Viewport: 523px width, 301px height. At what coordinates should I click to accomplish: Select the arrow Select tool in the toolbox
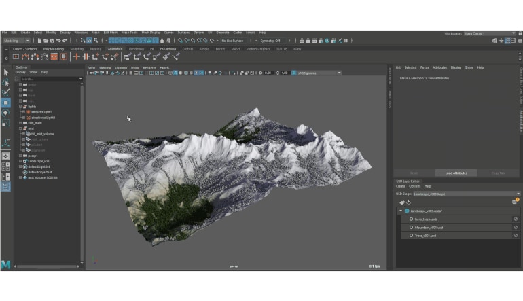click(6, 73)
